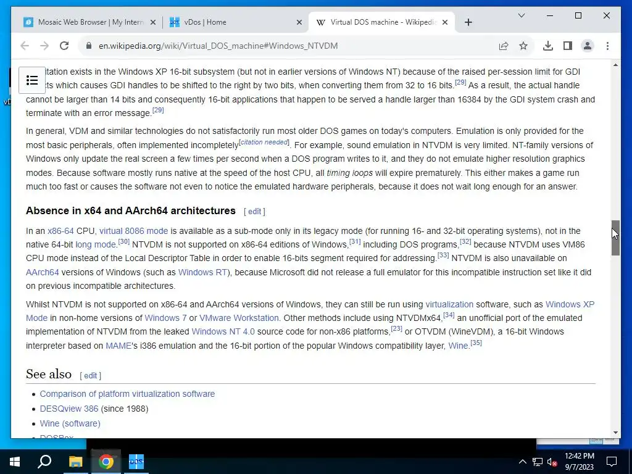This screenshot has height=474, width=632.
Task: Jump to reference 34
Action: (x=449, y=315)
